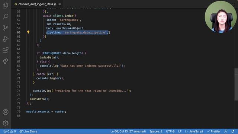This screenshot has height=134, width=238.
Task: Click line number 65 in gutter
Action: pos(19,53)
